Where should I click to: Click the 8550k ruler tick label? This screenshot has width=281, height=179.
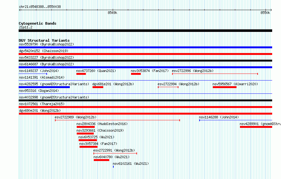tap(265, 13)
